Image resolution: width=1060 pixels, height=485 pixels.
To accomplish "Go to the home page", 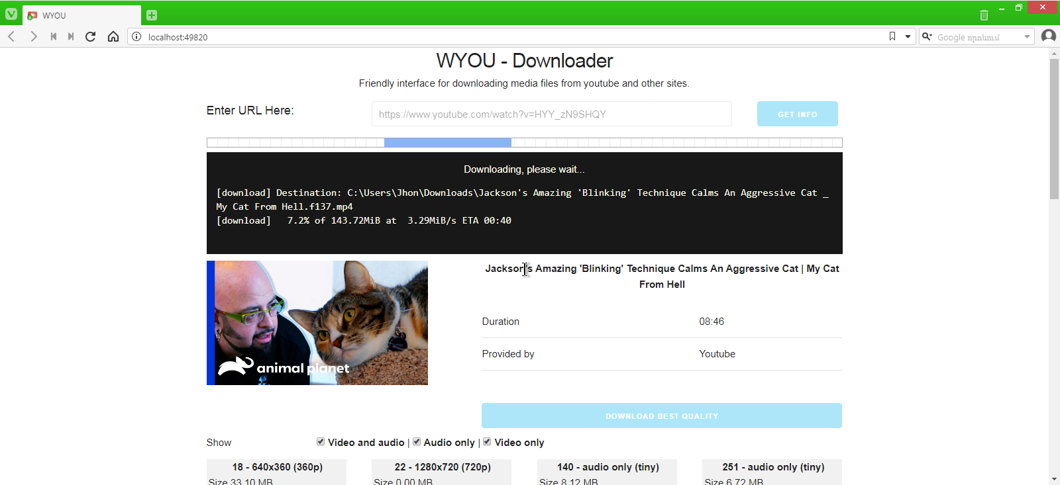I will point(113,37).
